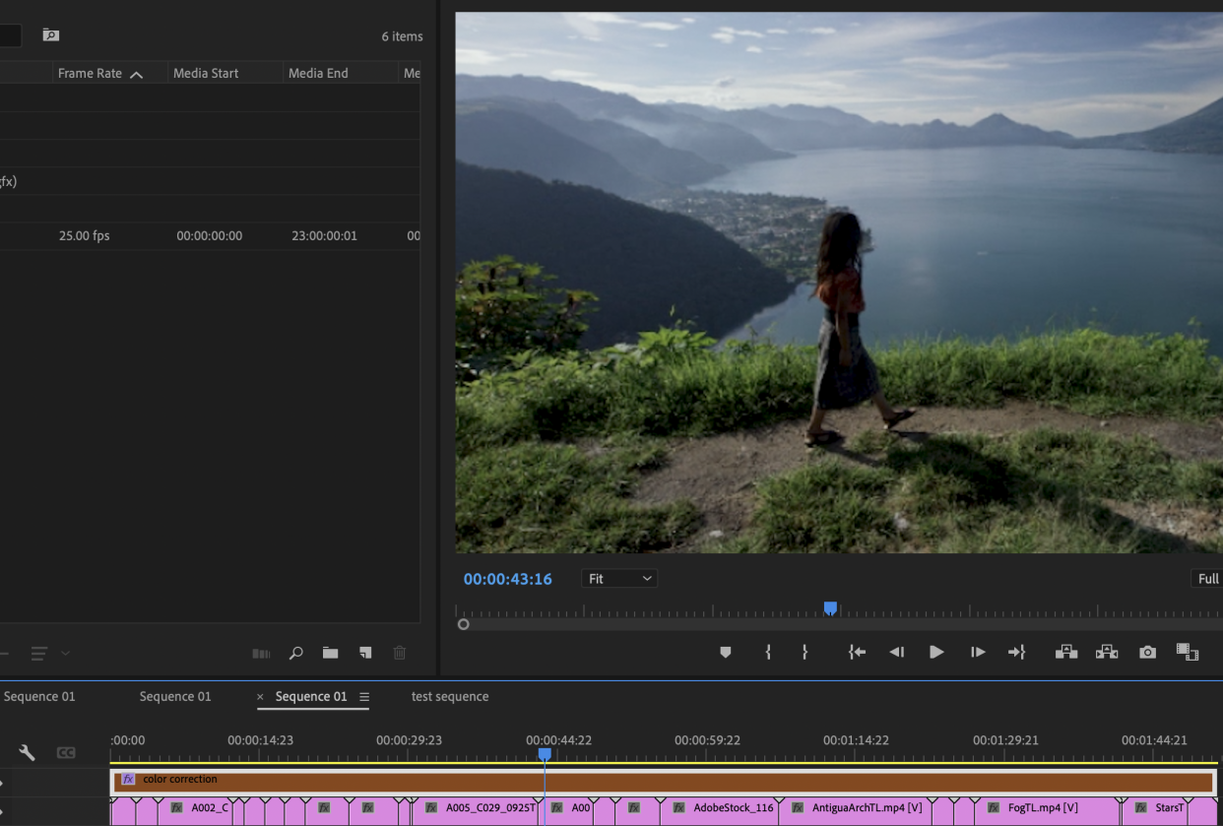Open the Fit zoom level dropdown
The width and height of the screenshot is (1223, 826).
pyautogui.click(x=619, y=579)
